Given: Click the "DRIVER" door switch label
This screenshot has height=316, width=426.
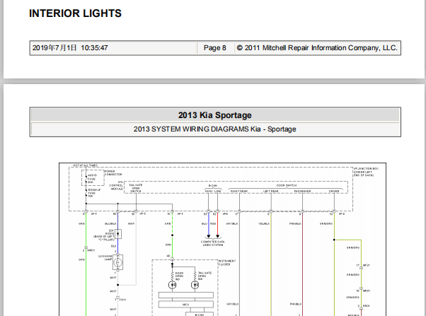Looking at the screenshot, I should 334,192.
